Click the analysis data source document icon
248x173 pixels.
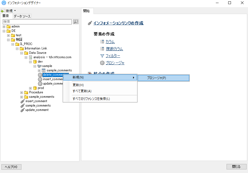coord(31,57)
